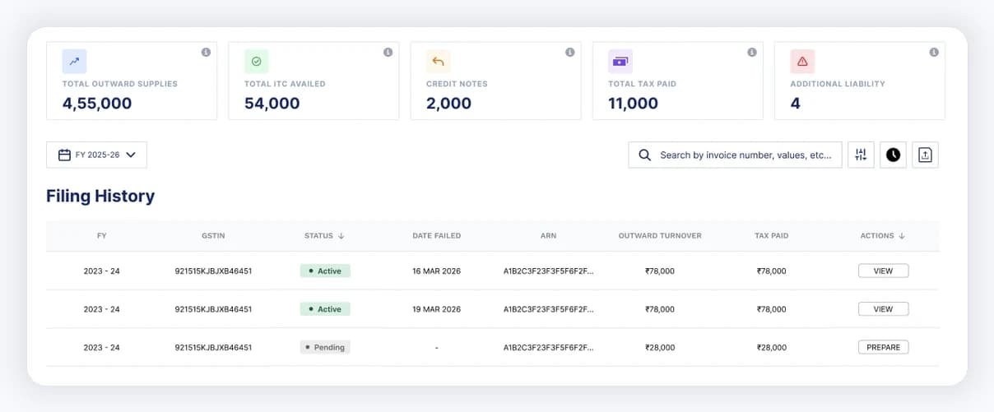Click the ARN column header

point(548,236)
